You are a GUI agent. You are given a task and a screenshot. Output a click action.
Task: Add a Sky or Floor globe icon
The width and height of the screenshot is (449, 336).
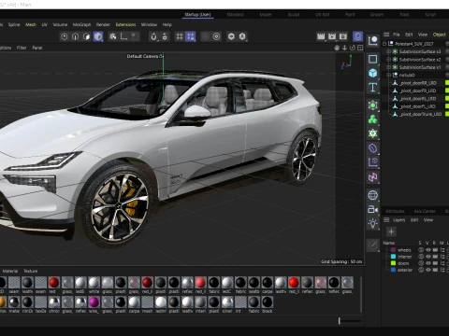[x=373, y=195]
